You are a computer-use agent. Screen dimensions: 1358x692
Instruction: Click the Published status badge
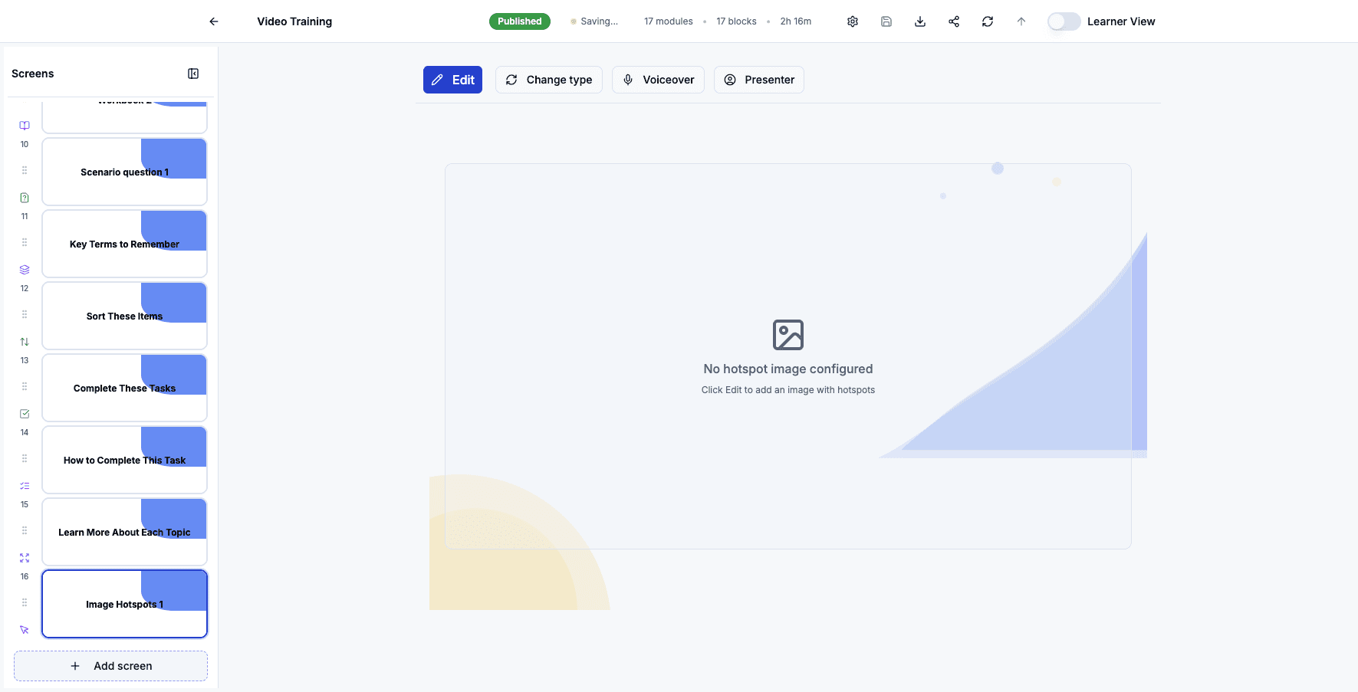pos(519,21)
